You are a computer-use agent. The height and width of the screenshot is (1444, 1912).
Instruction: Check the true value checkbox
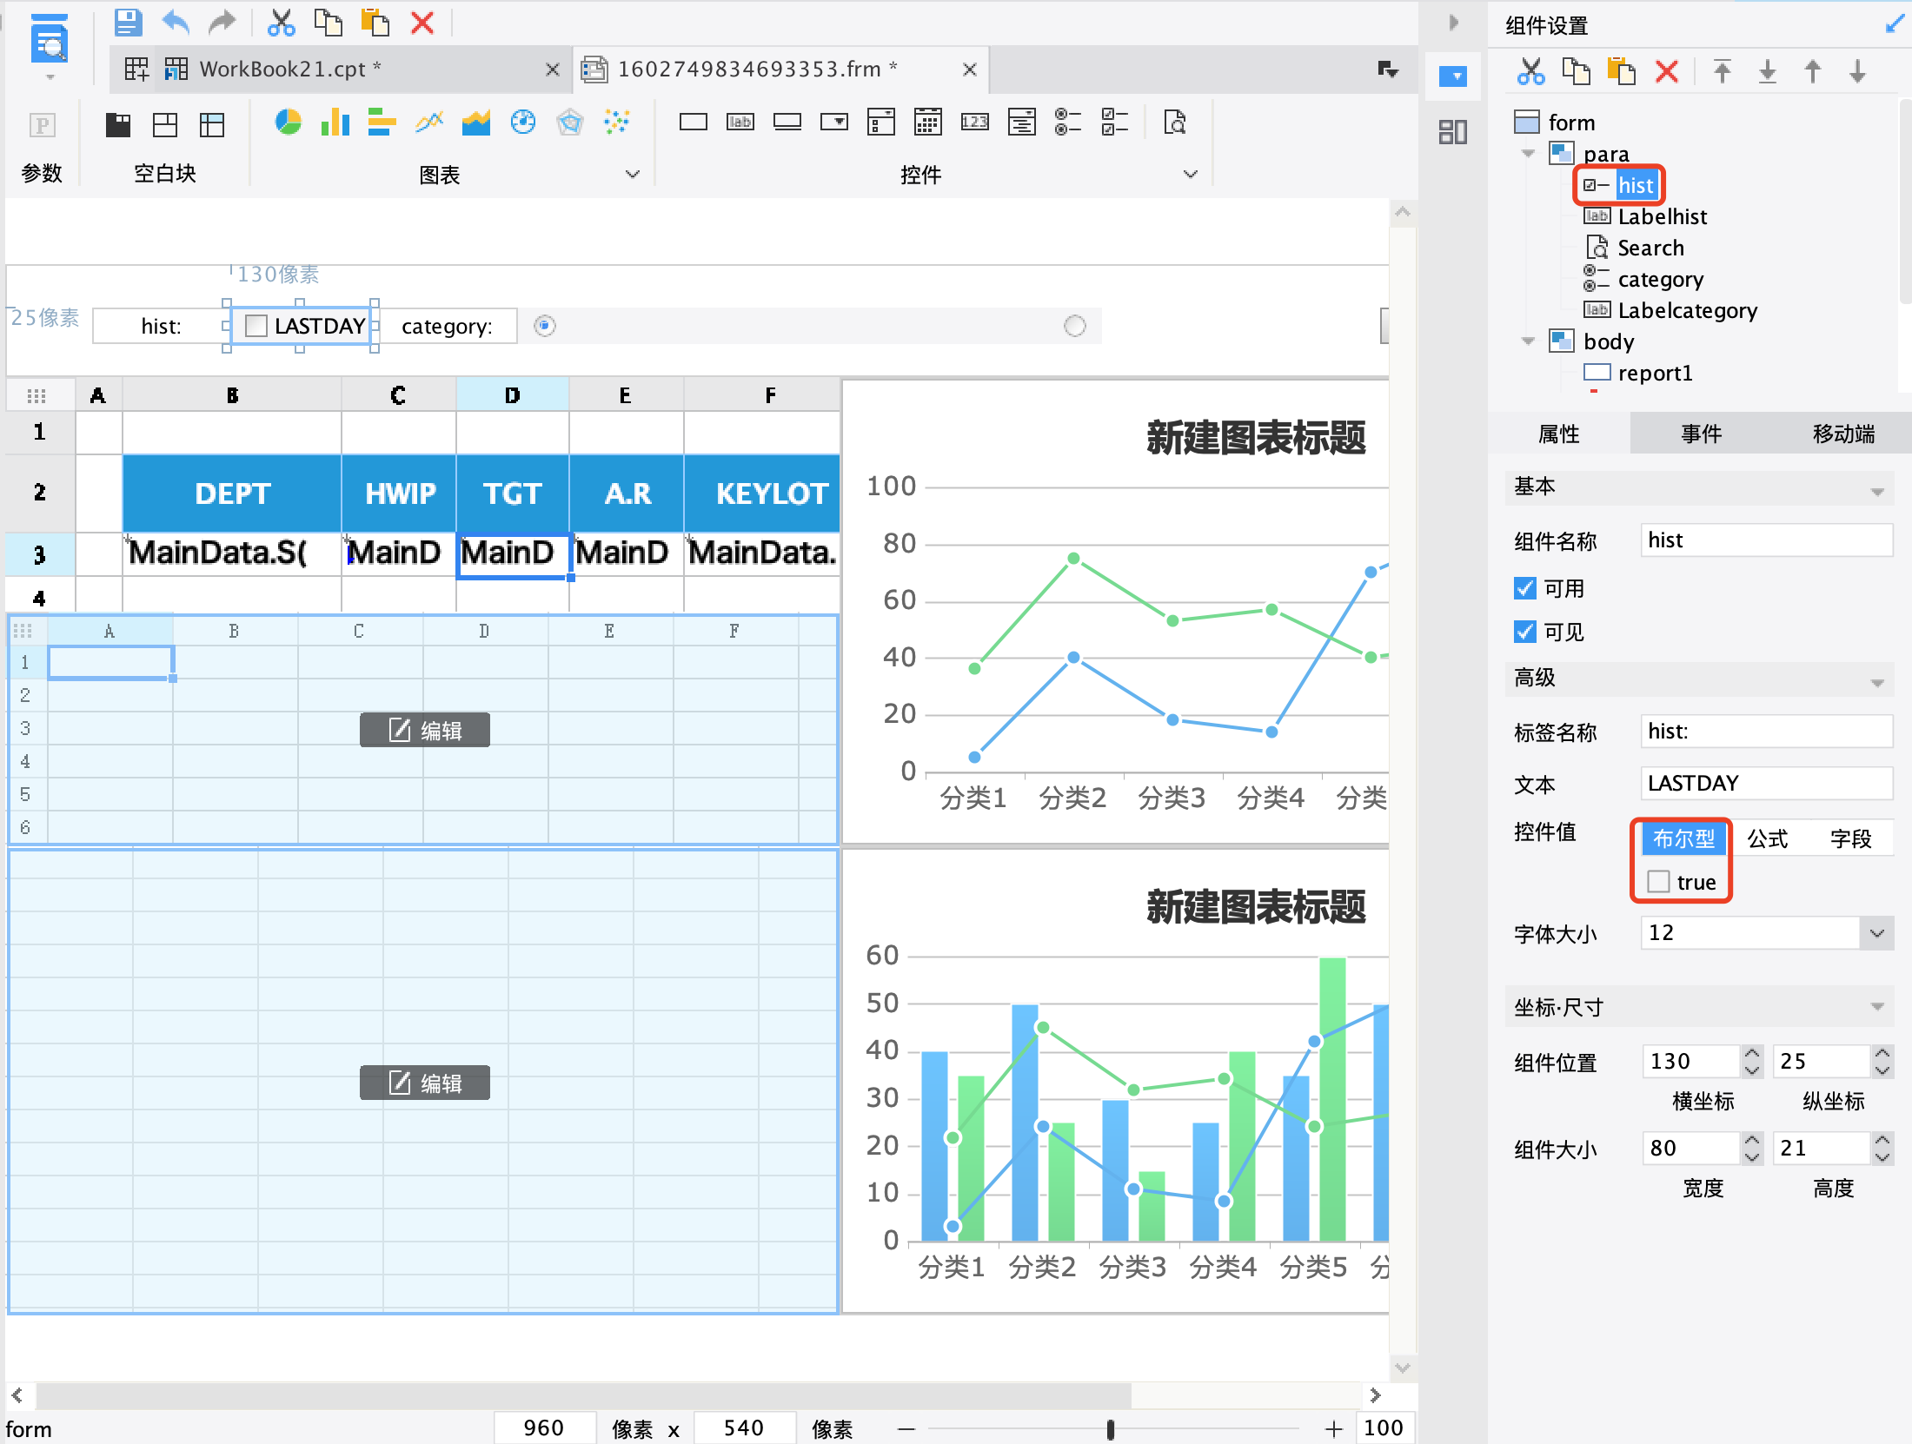click(x=1658, y=882)
